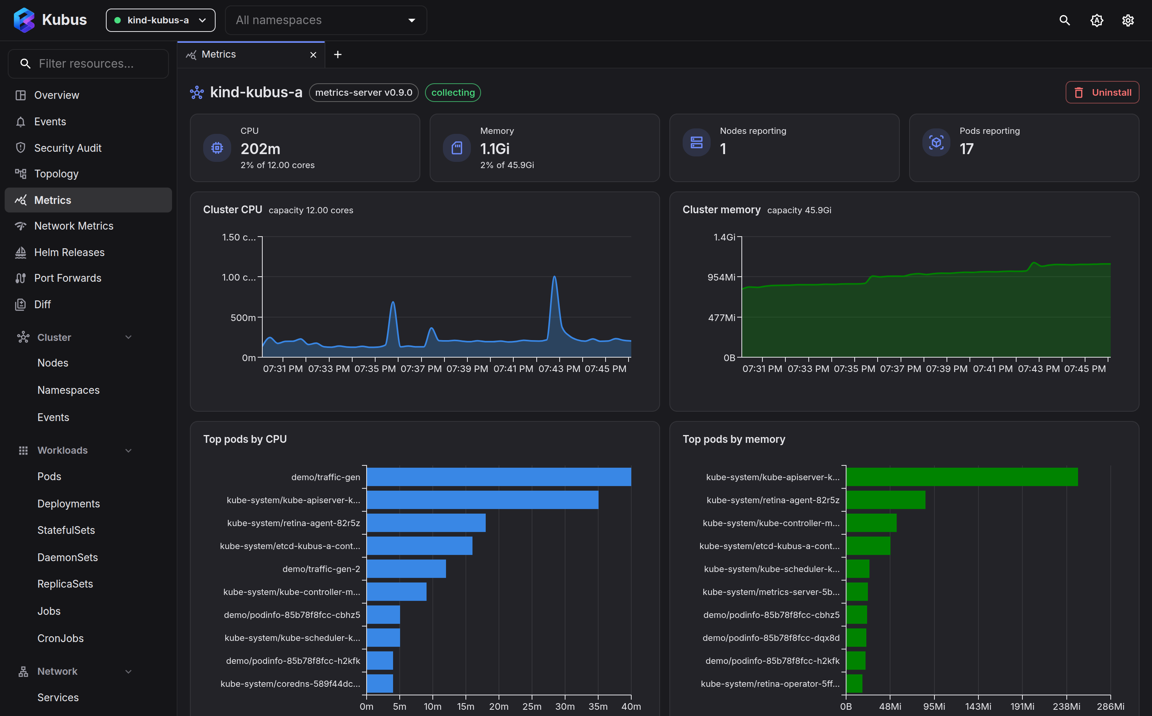
Task: Click the Uninstall button
Action: tap(1102, 92)
